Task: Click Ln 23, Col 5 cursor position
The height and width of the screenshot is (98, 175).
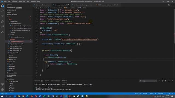Action: click(138, 94)
